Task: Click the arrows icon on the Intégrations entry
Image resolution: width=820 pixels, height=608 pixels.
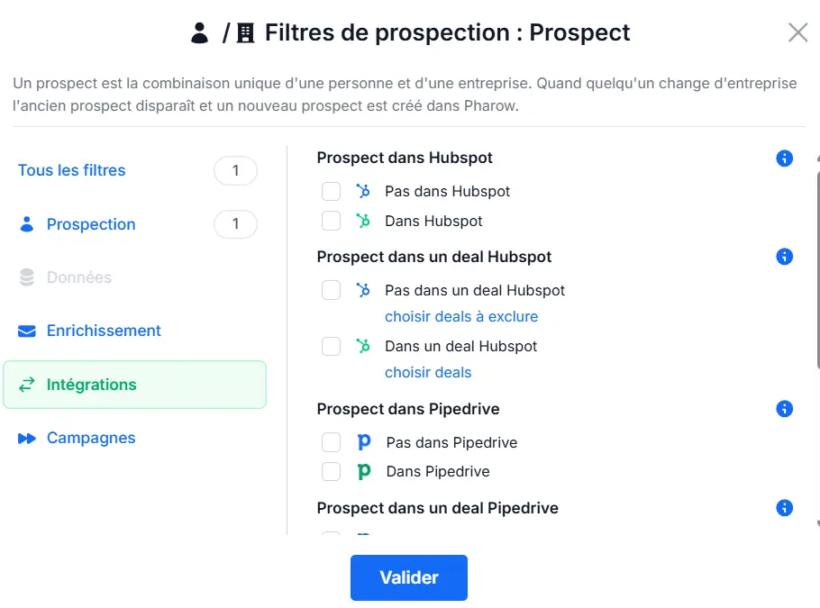Action: (25, 384)
